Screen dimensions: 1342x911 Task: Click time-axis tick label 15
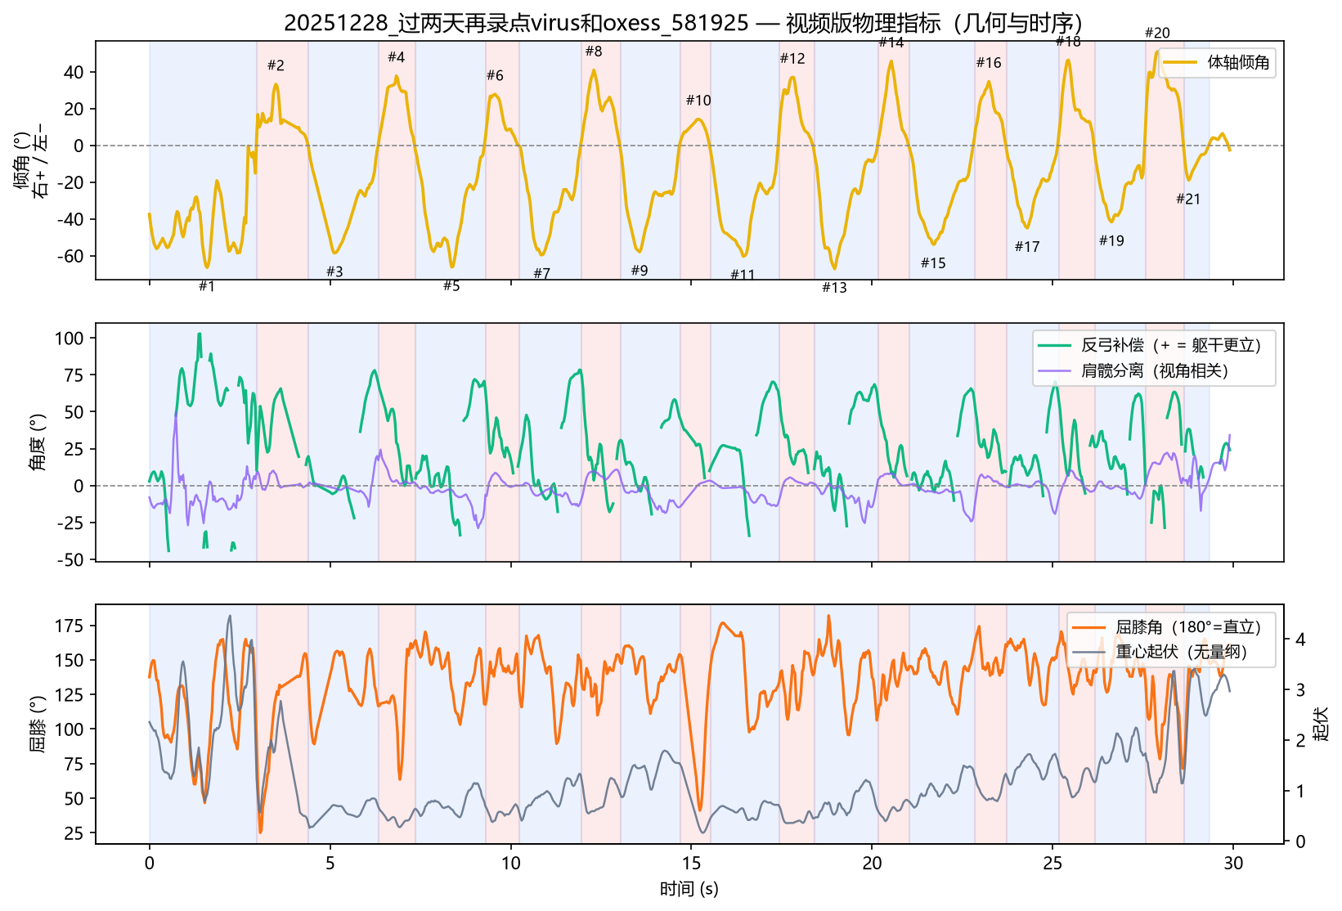point(692,863)
